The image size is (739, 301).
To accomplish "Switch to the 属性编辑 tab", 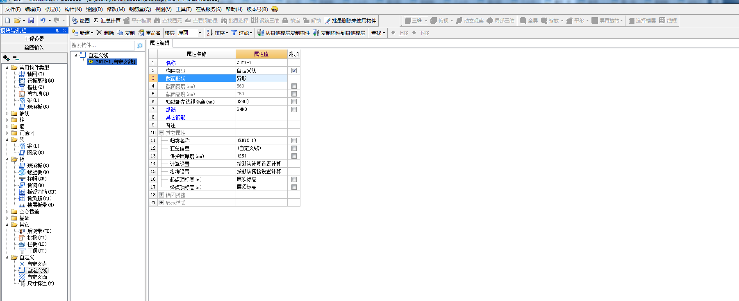I will [160, 43].
